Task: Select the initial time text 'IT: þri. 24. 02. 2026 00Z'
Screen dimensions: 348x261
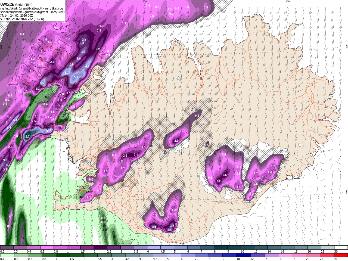Action: coord(17,15)
